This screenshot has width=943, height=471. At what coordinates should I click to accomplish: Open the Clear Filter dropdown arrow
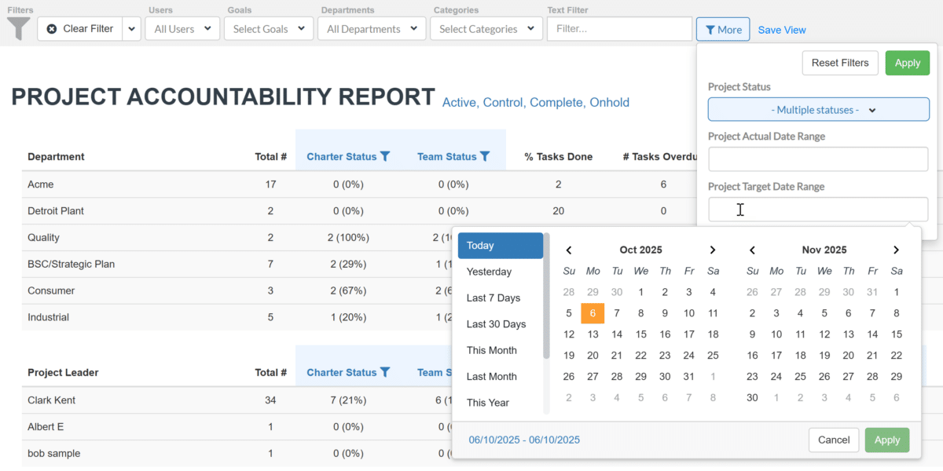(131, 29)
